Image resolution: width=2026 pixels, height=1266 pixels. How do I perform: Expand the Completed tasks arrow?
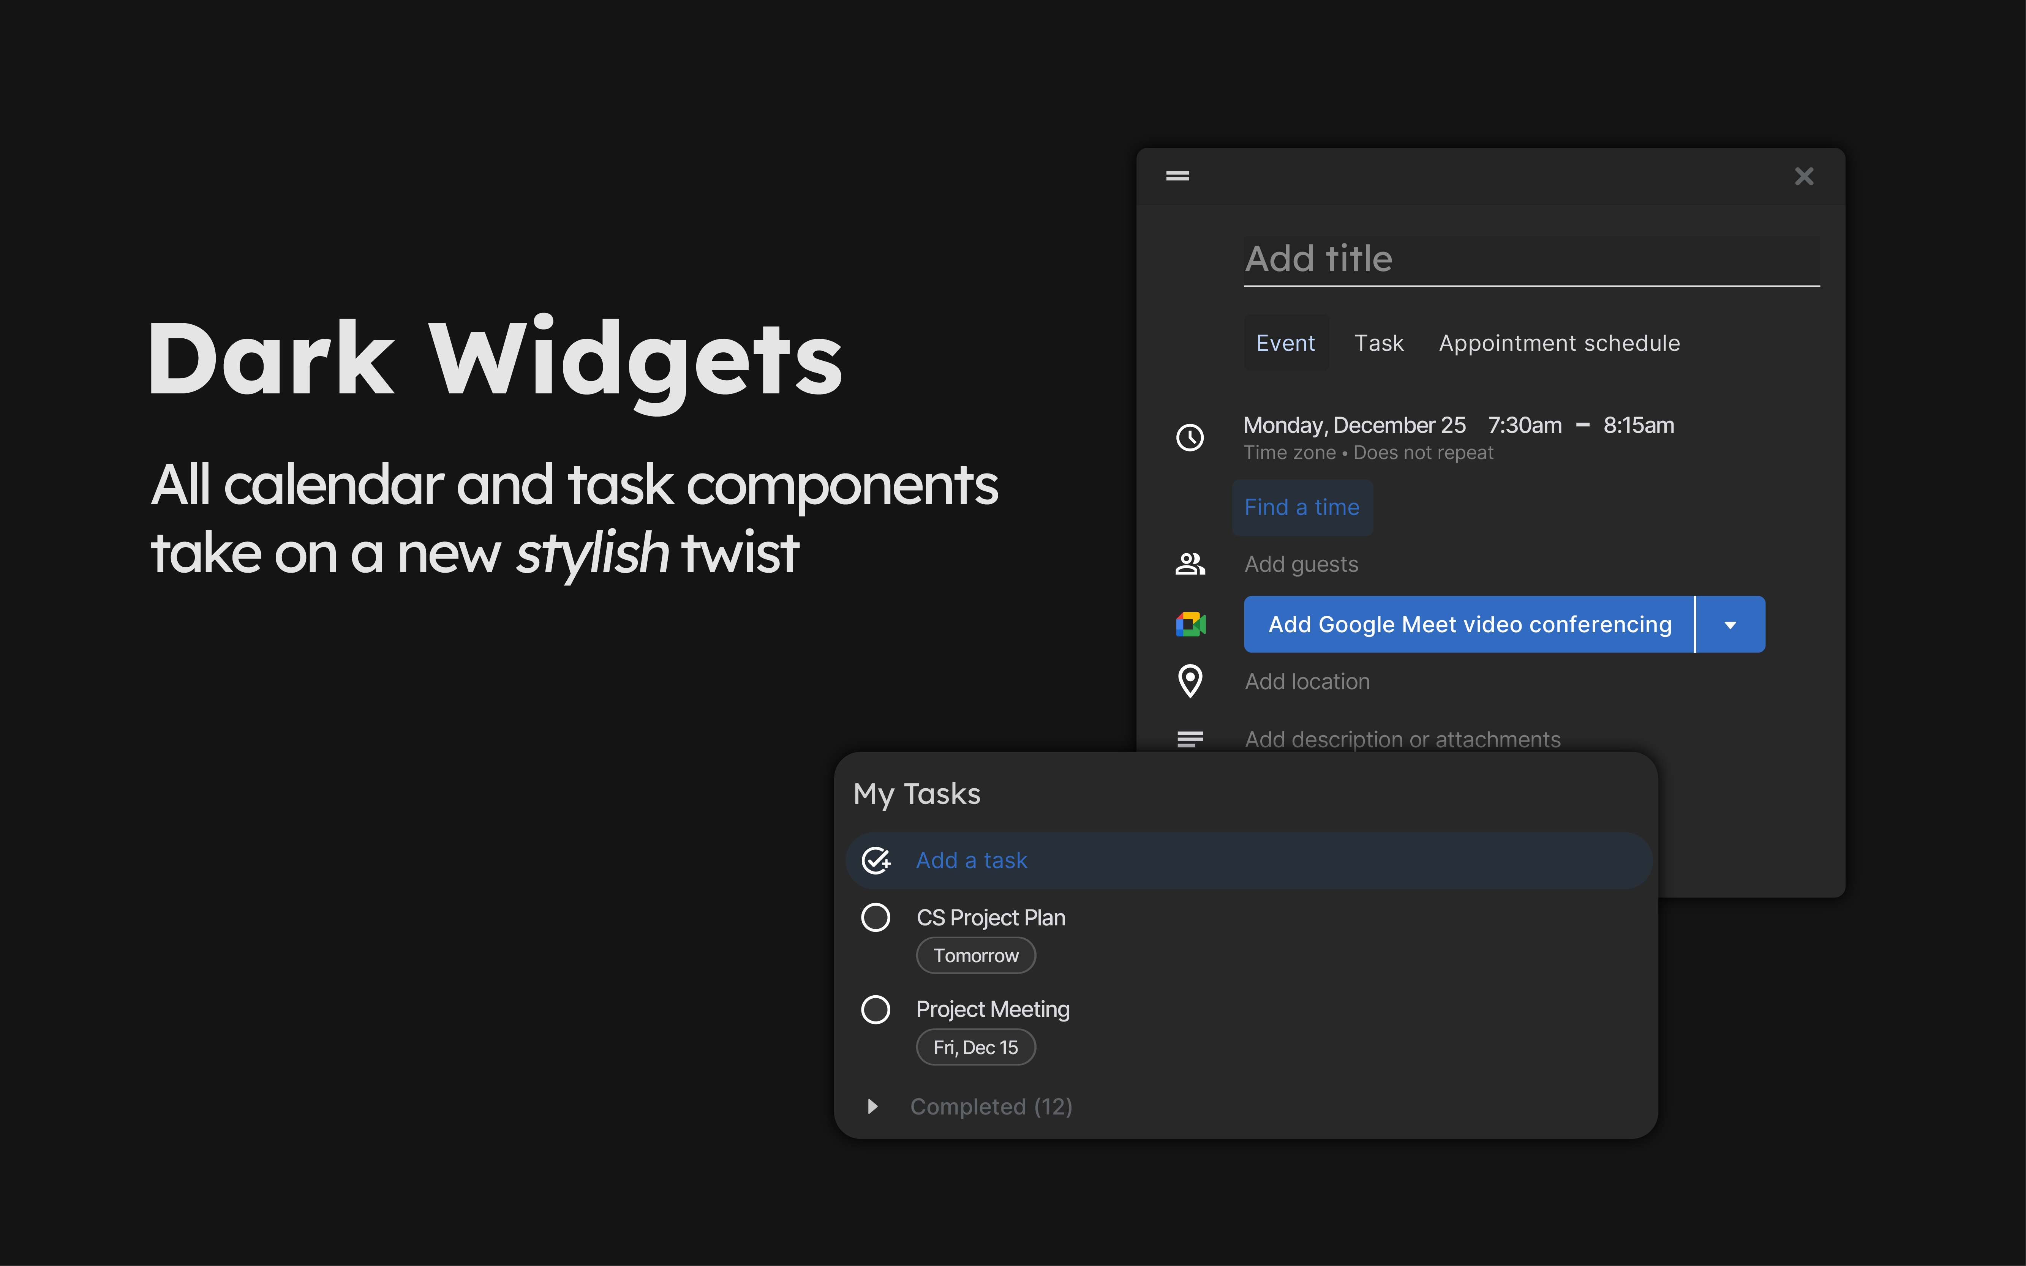[x=873, y=1106]
